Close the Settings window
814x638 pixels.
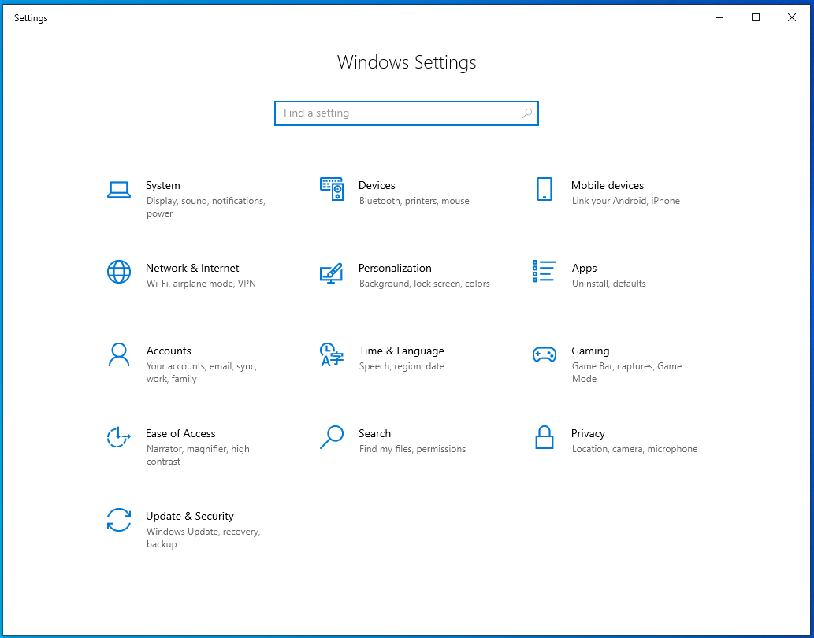tap(792, 17)
